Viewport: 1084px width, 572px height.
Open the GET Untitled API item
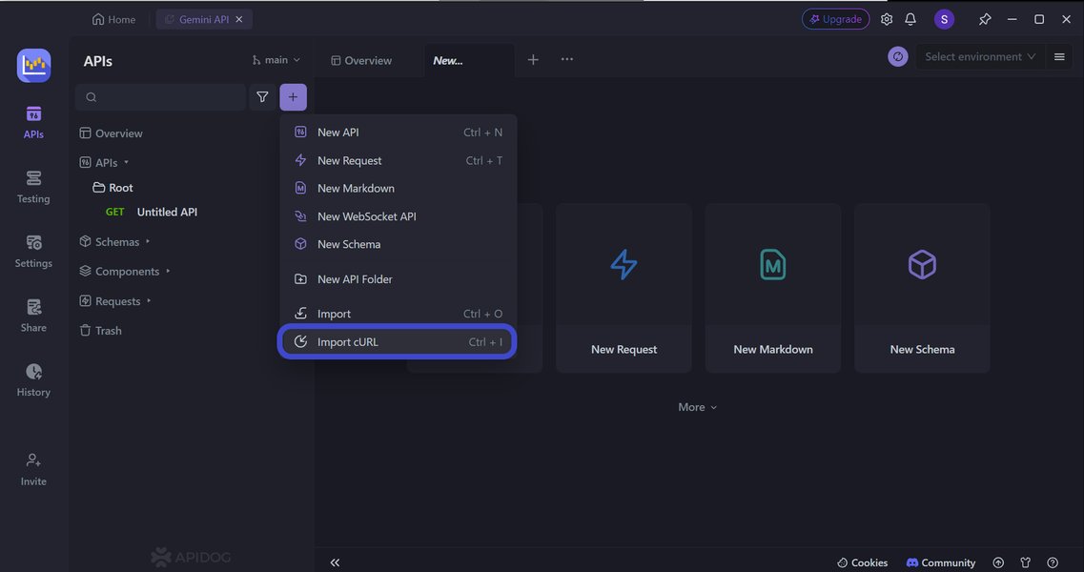(152, 212)
